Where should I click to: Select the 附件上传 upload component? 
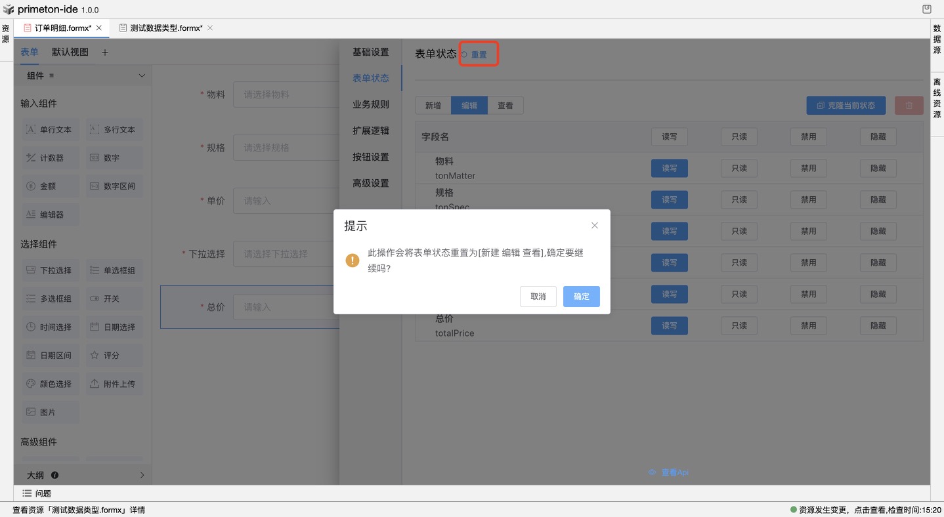click(x=114, y=383)
